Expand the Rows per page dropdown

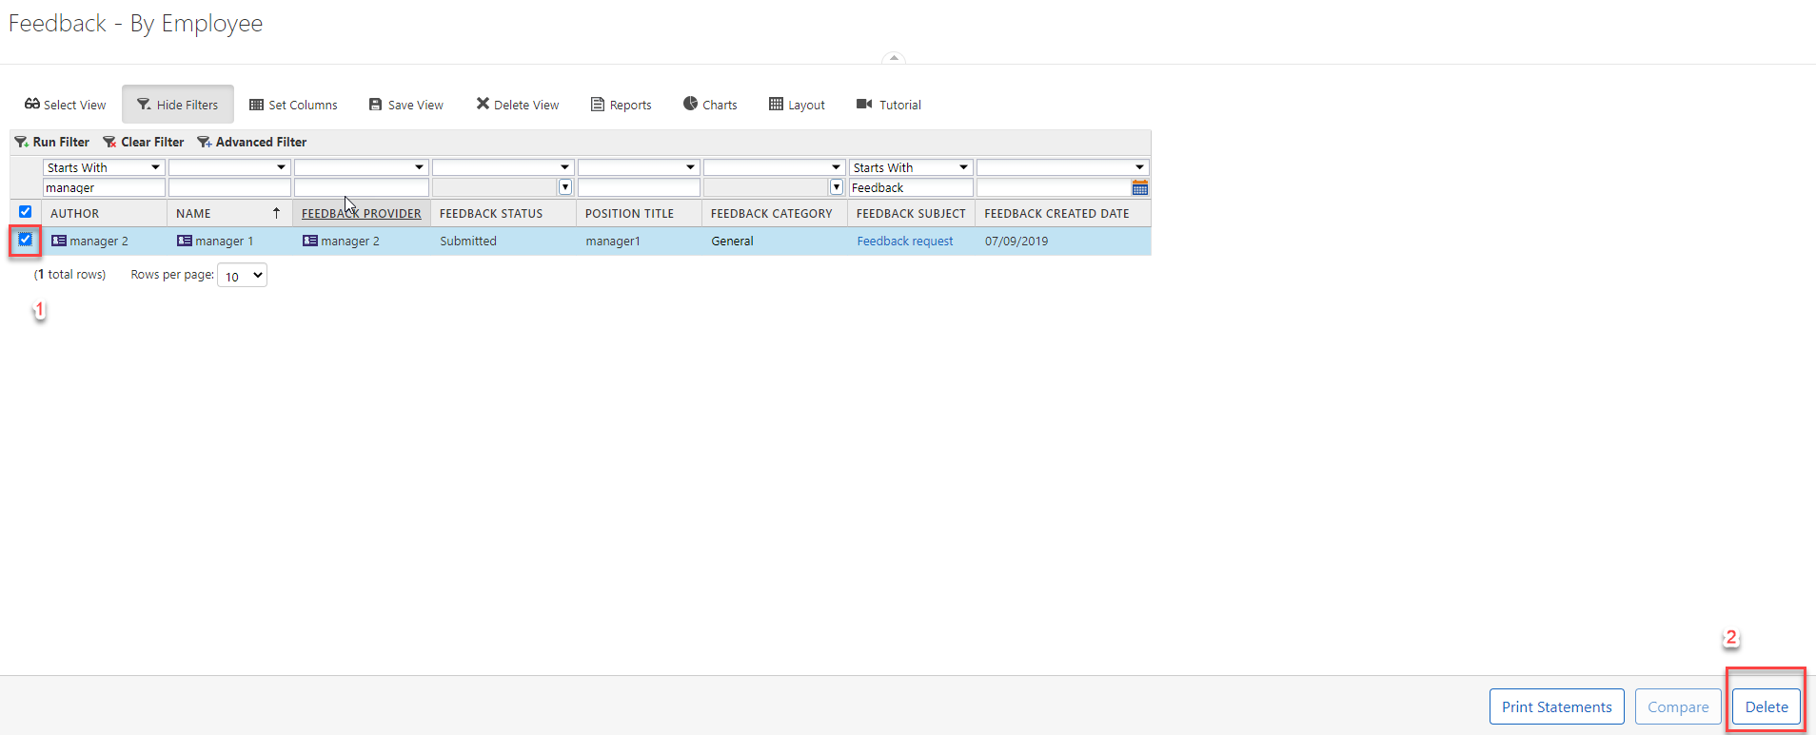click(243, 276)
